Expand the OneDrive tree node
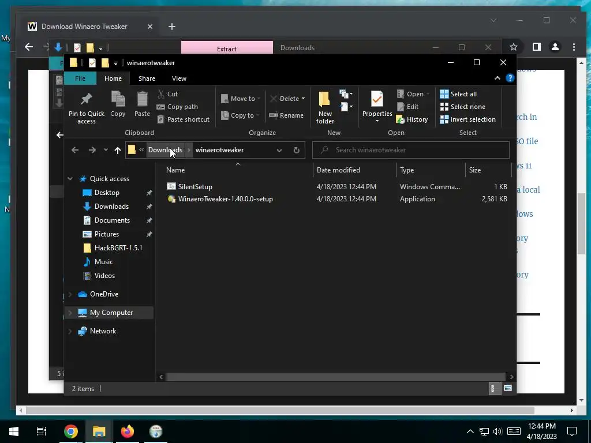Viewport: 591px width, 443px height. 70,294
